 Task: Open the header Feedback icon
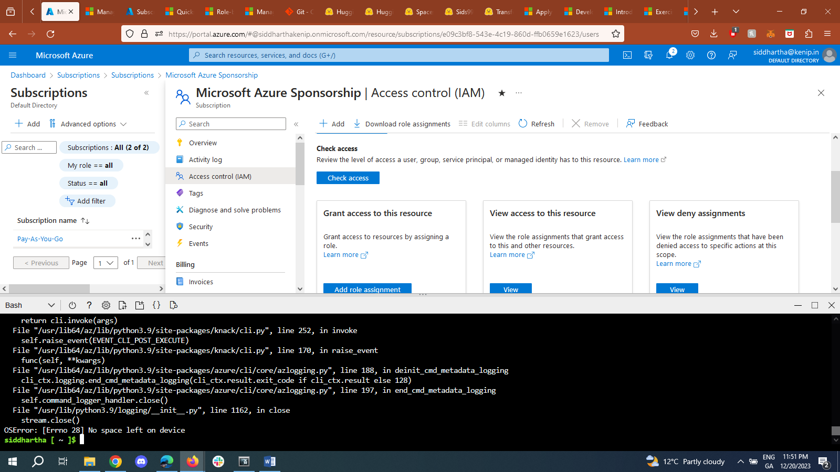pyautogui.click(x=732, y=55)
